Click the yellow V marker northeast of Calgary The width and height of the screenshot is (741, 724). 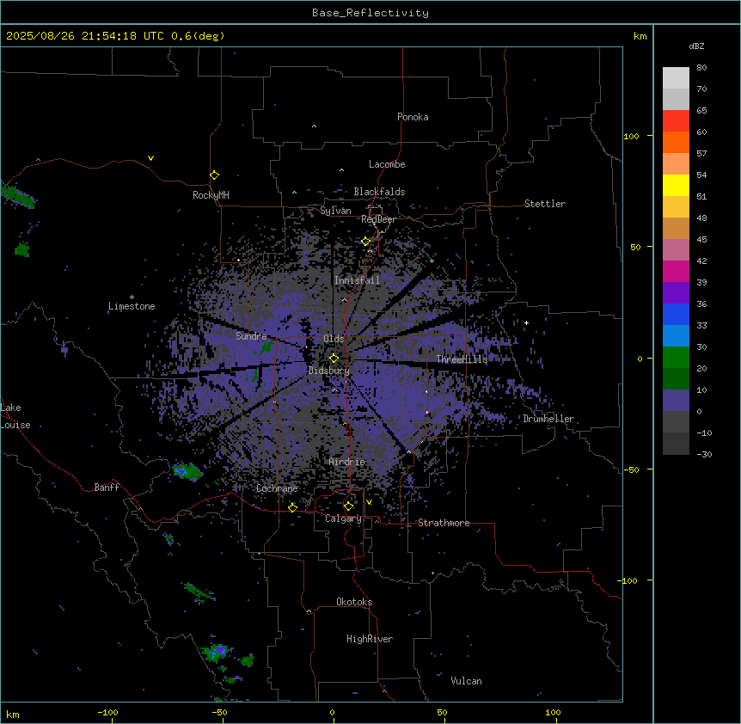click(x=369, y=502)
